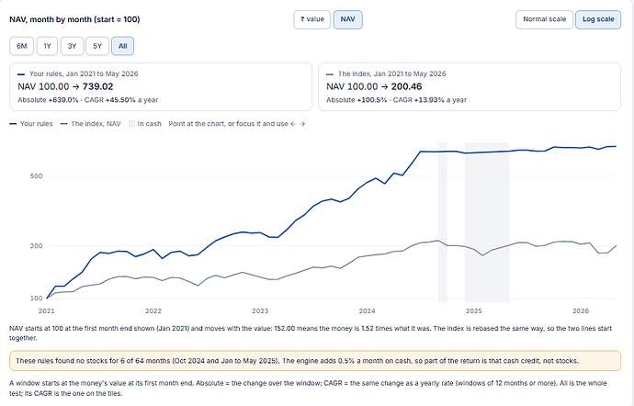Select the All time range
Screen dimensions: 634x406
point(122,46)
